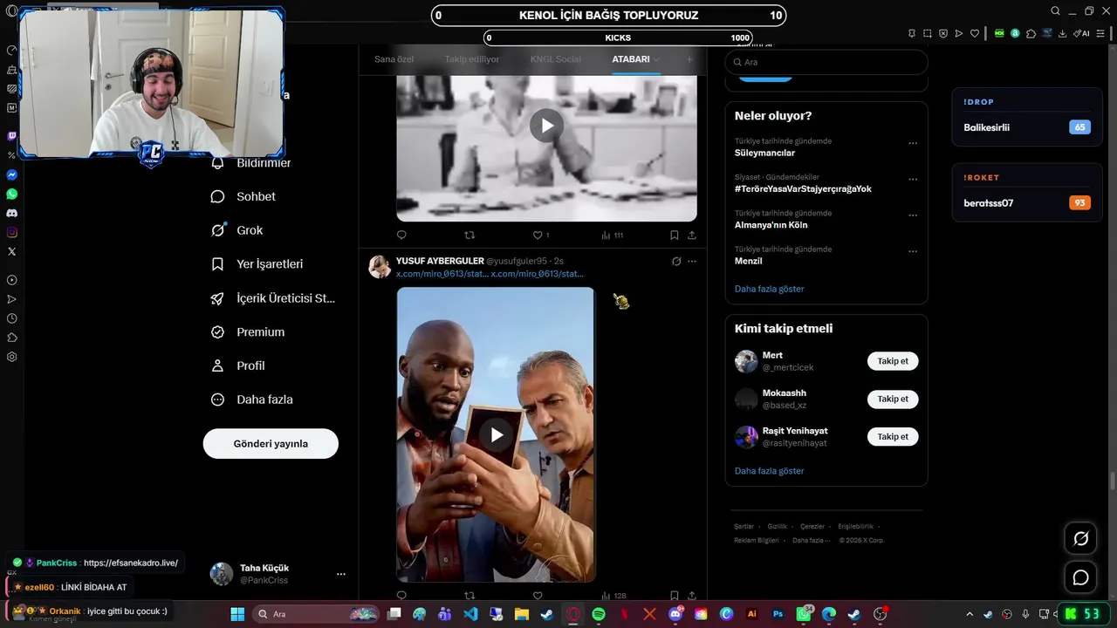Open extensions cube icon in Opera sidebar
The width and height of the screenshot is (1117, 628).
[11, 338]
